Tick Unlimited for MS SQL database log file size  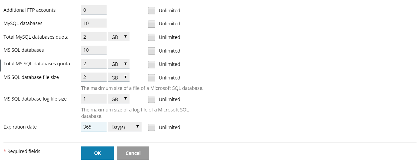151,99
